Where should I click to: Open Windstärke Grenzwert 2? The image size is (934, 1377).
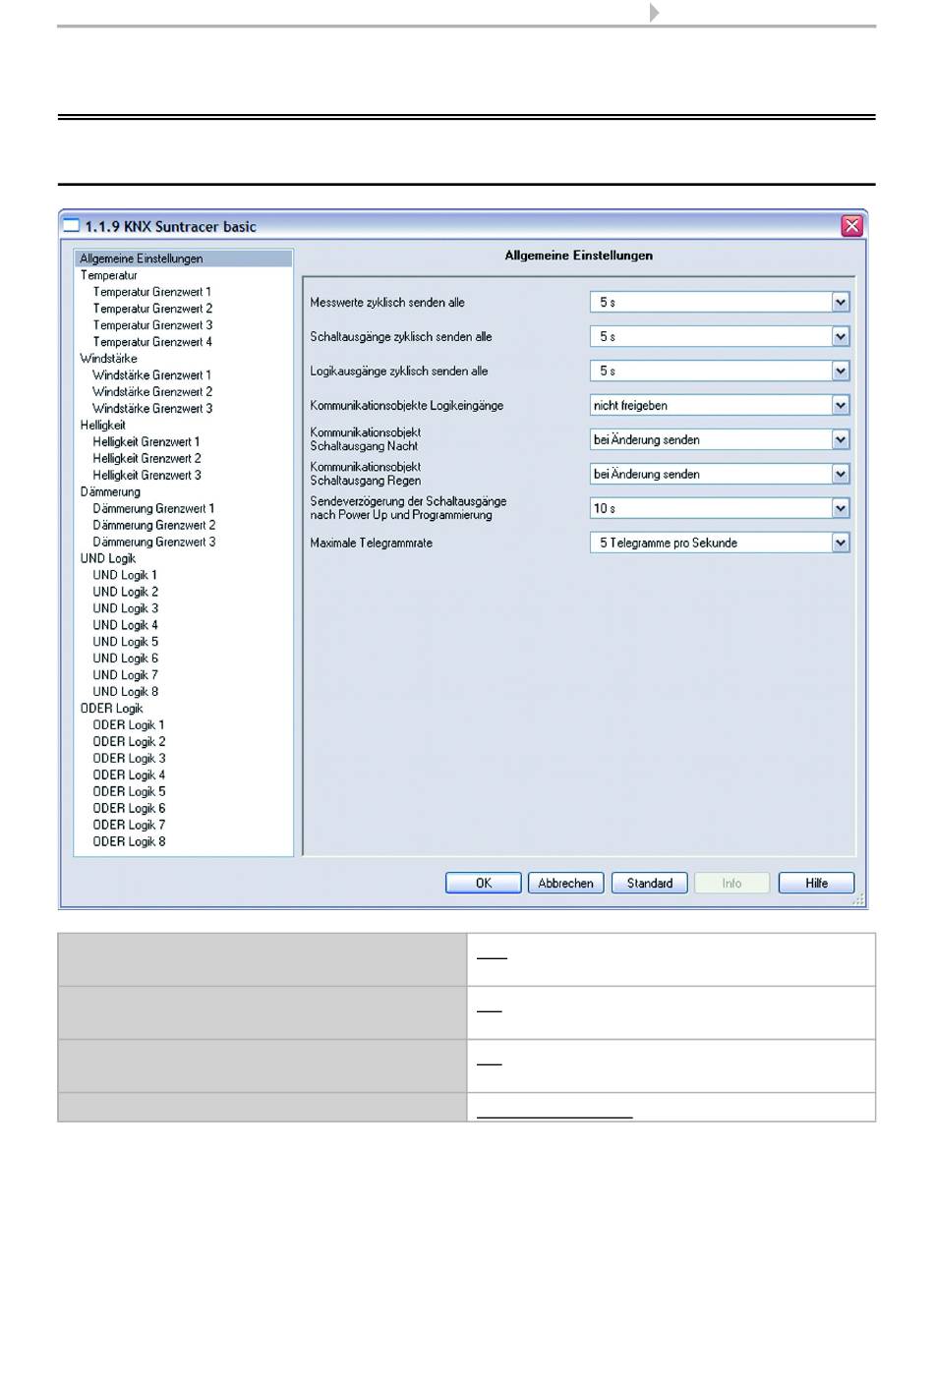click(x=152, y=392)
